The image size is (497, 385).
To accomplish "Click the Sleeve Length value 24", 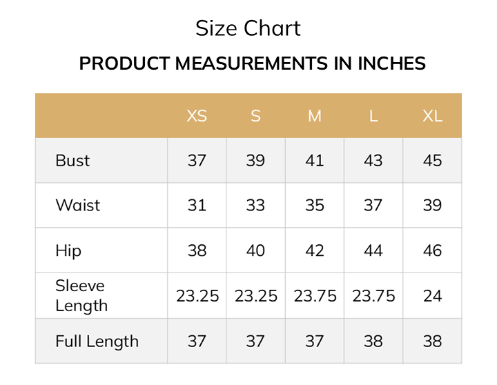I will [432, 296].
